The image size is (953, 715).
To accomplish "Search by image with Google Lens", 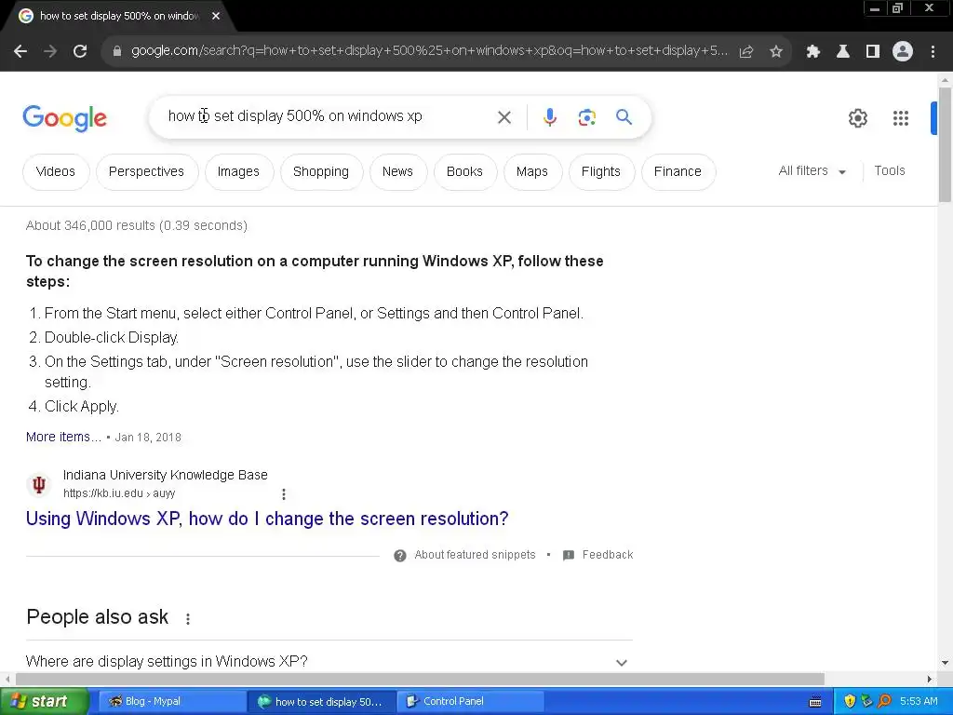I will click(x=587, y=117).
